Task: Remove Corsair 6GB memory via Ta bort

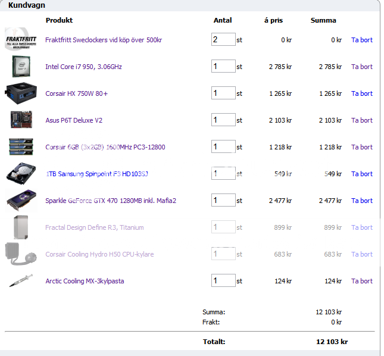Action: pyautogui.click(x=361, y=147)
